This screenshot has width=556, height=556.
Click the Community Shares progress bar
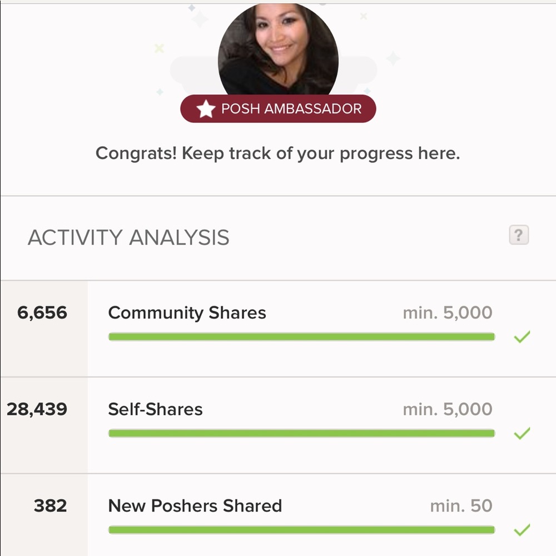301,337
